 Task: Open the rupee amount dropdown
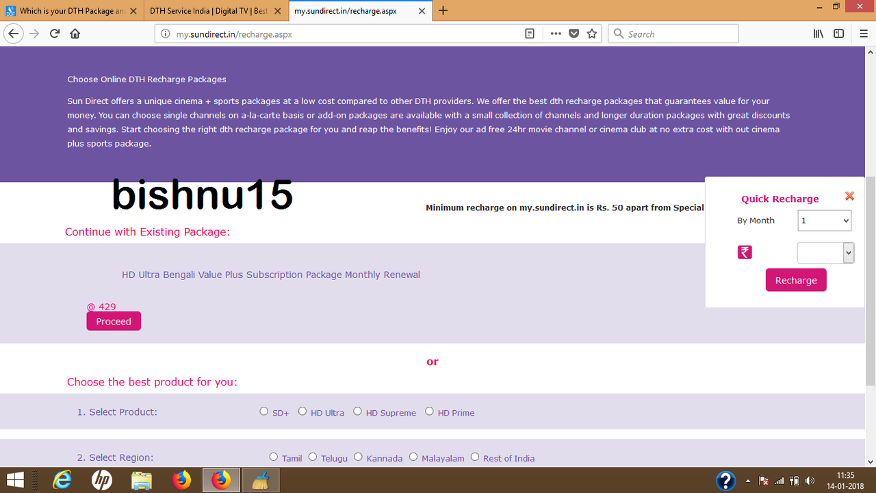click(x=826, y=253)
